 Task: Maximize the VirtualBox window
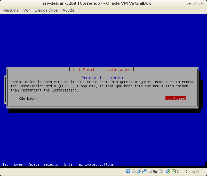[x=196, y=3]
